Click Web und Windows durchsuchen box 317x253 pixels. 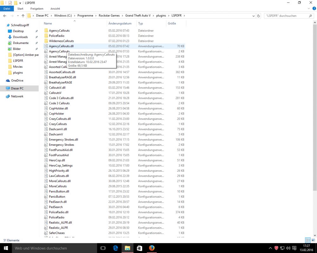54,248
